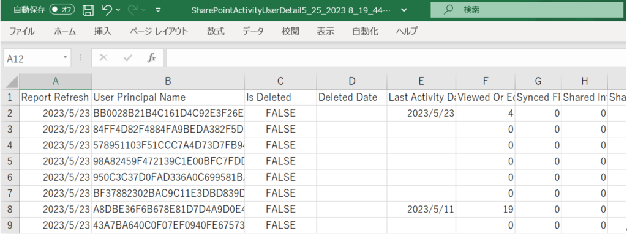Select column F header

tap(486, 81)
